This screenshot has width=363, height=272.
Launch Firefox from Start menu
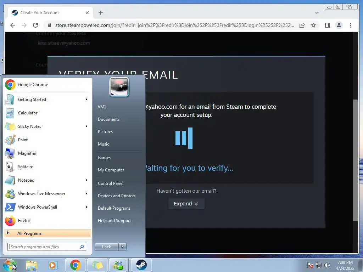click(x=48, y=220)
